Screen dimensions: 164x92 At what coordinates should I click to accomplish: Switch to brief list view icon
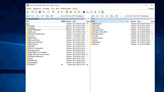(33, 12)
